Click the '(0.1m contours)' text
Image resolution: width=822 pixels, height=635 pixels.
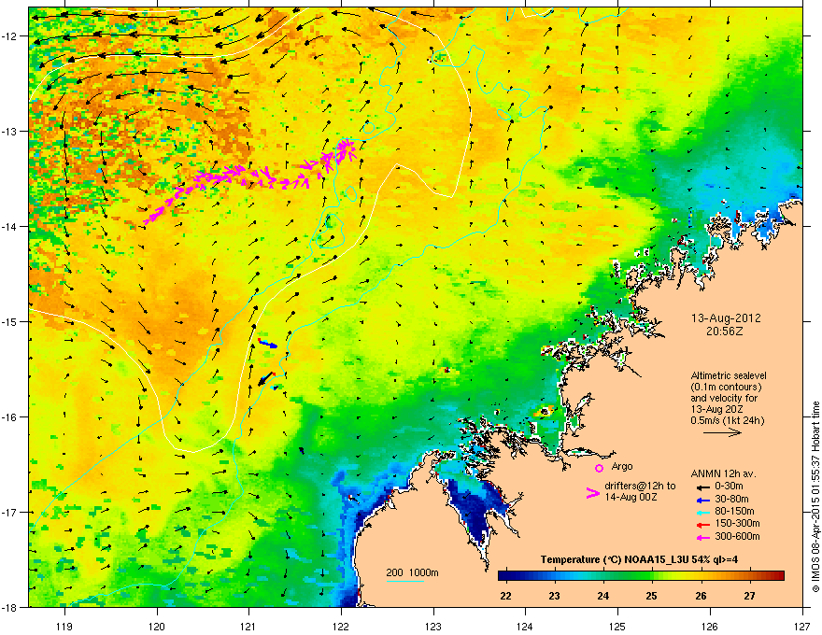coord(726,388)
